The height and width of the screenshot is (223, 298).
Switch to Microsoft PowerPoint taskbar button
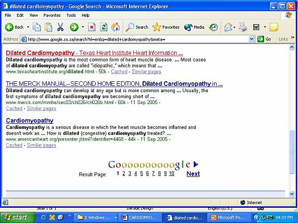coord(230,218)
